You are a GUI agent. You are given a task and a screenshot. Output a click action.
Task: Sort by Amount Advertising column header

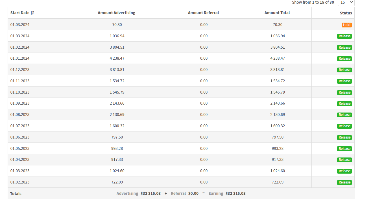117,13
